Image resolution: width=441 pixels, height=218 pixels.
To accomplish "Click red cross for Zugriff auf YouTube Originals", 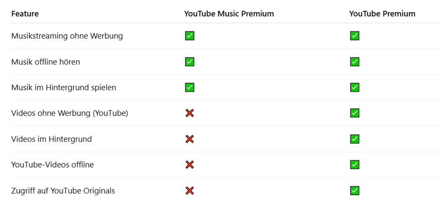I will click(x=190, y=190).
